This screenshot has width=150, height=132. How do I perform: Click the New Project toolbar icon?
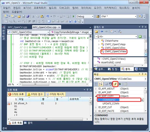click(6, 16)
